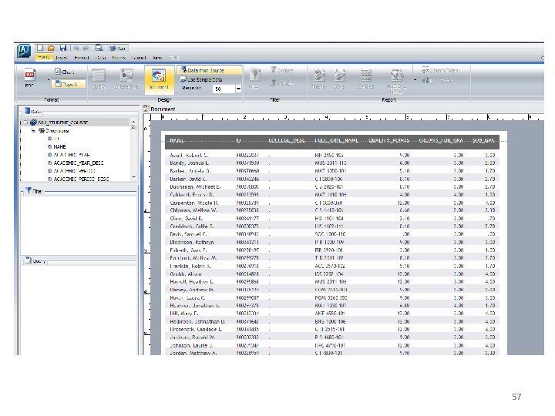
Task: Click the Undo arrow icon
Action: coord(76,48)
